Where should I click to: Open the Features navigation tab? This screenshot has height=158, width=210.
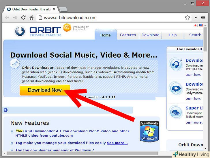point(128,35)
